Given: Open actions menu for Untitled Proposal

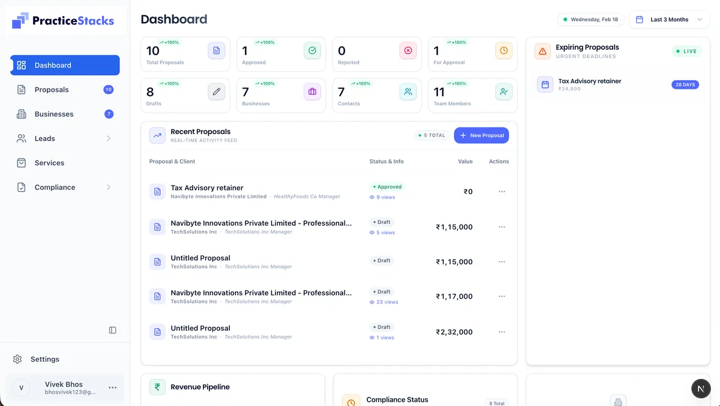Looking at the screenshot, I should tap(502, 262).
